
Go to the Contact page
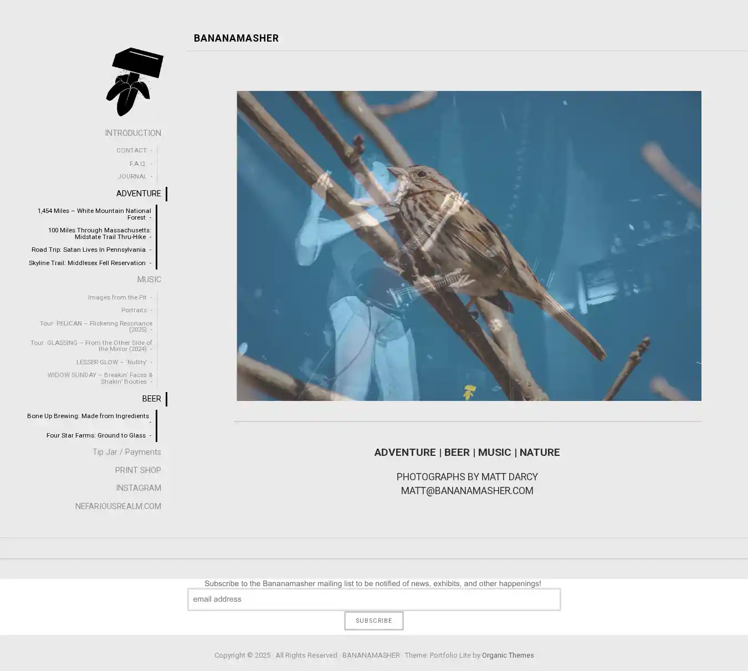(131, 150)
